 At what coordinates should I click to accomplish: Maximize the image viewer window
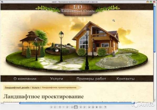point(151,2)
